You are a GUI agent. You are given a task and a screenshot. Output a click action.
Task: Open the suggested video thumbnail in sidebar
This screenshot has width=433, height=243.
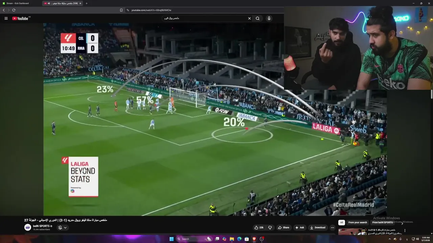coord(352,232)
